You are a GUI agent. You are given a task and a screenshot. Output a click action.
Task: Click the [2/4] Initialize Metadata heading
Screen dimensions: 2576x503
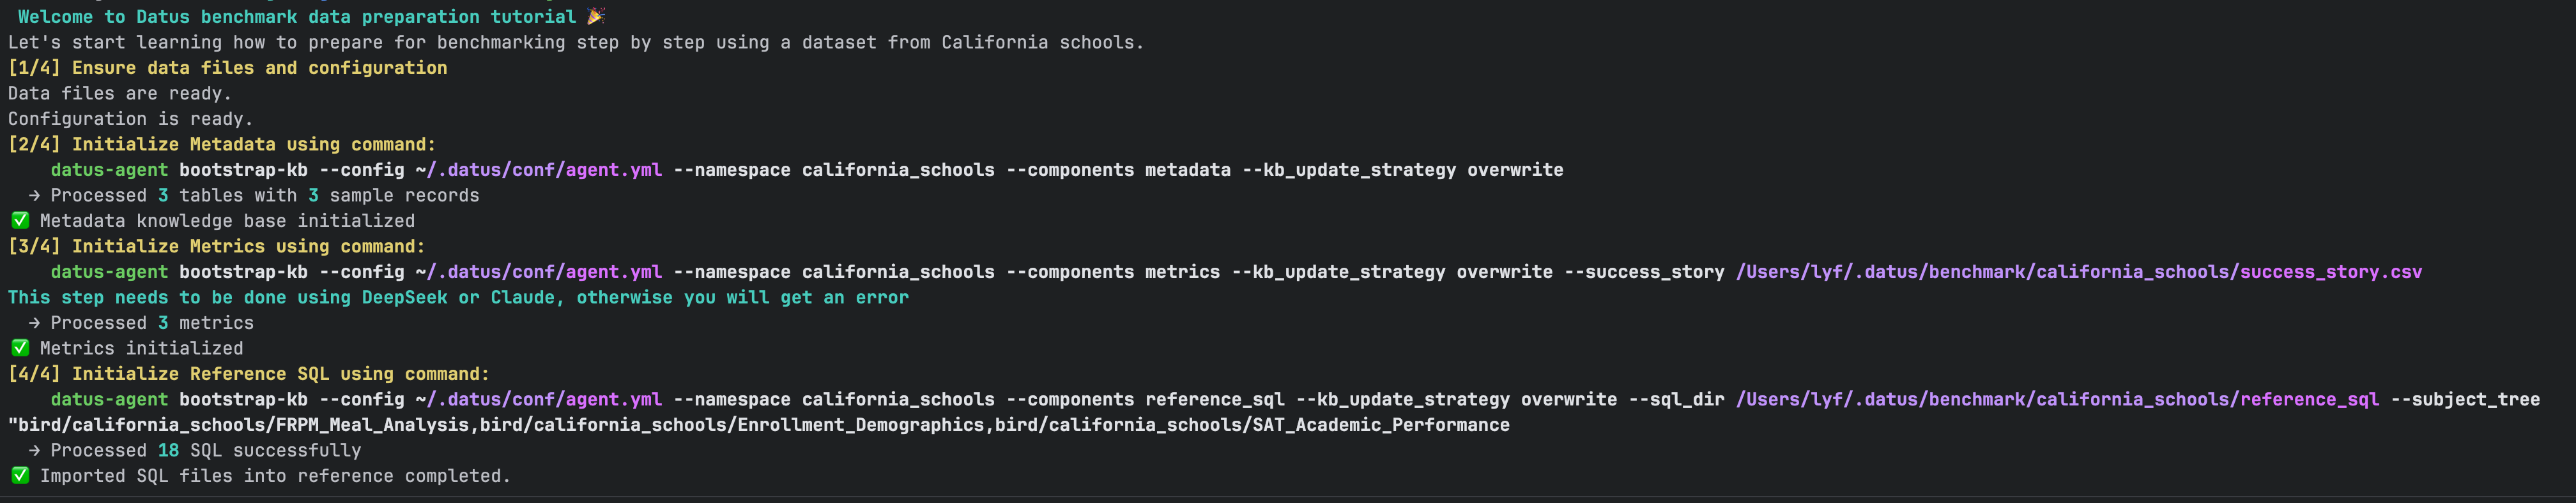221,145
